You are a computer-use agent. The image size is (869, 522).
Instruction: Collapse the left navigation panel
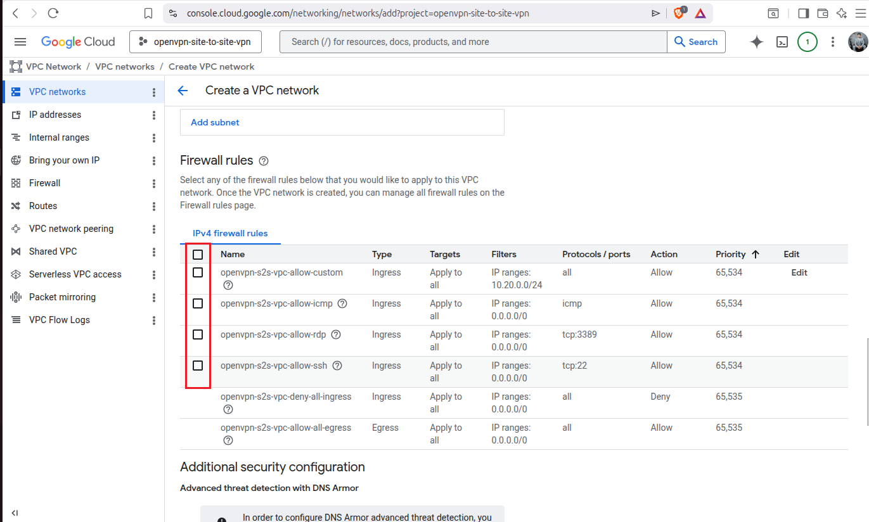[x=15, y=512]
